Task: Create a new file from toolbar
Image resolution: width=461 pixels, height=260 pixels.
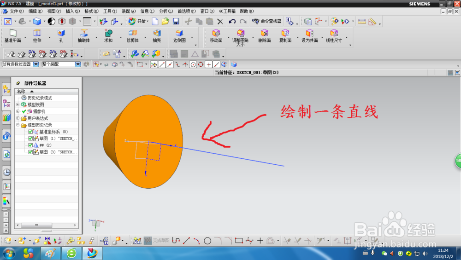Action: pos(155,22)
